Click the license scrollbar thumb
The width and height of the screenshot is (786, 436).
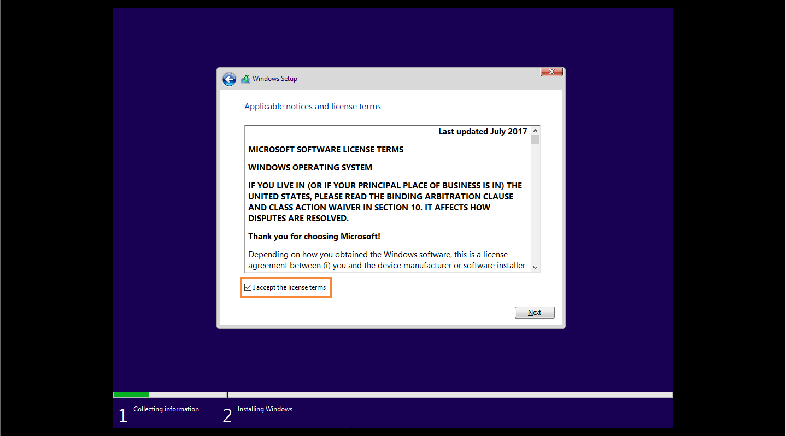coord(535,140)
